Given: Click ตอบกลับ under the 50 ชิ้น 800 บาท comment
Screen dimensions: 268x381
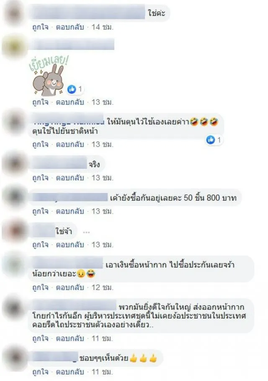Looking at the screenshot, I should [70, 211].
